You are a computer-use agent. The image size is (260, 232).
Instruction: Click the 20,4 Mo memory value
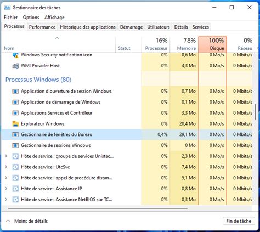tap(188, 124)
